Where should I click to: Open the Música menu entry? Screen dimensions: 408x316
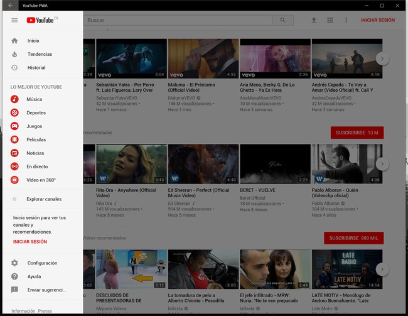(43, 99)
